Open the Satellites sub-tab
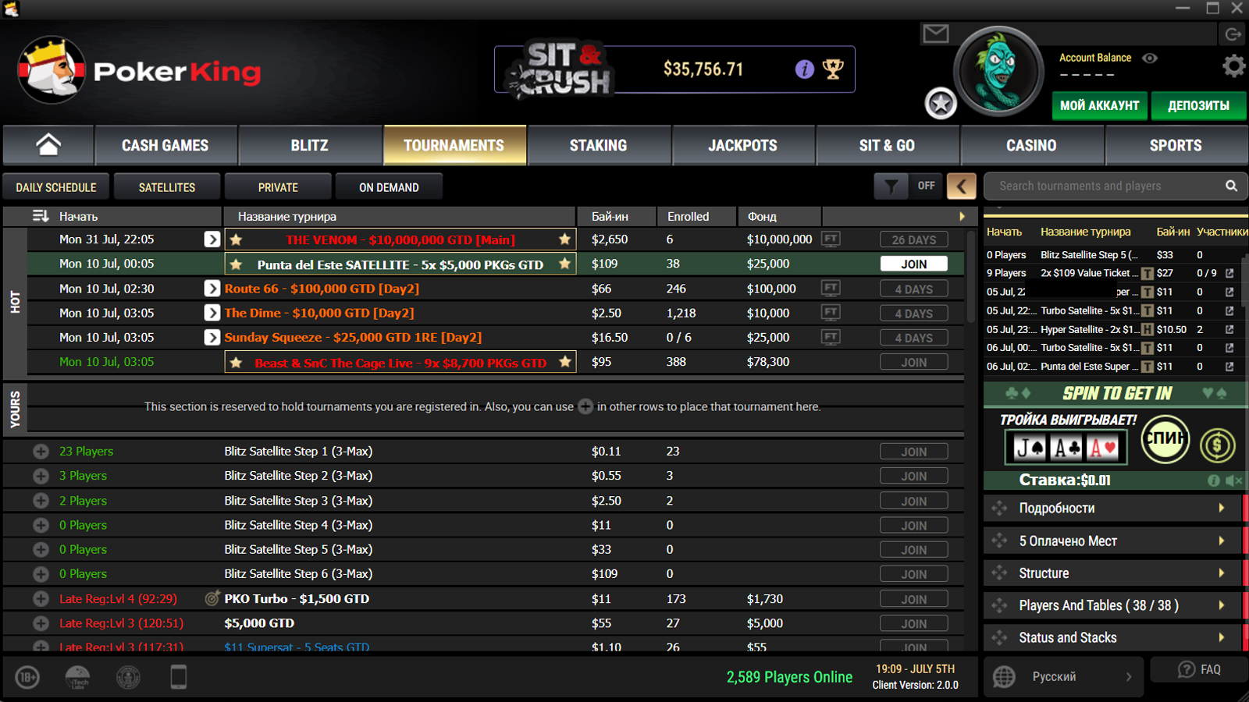 tap(167, 187)
